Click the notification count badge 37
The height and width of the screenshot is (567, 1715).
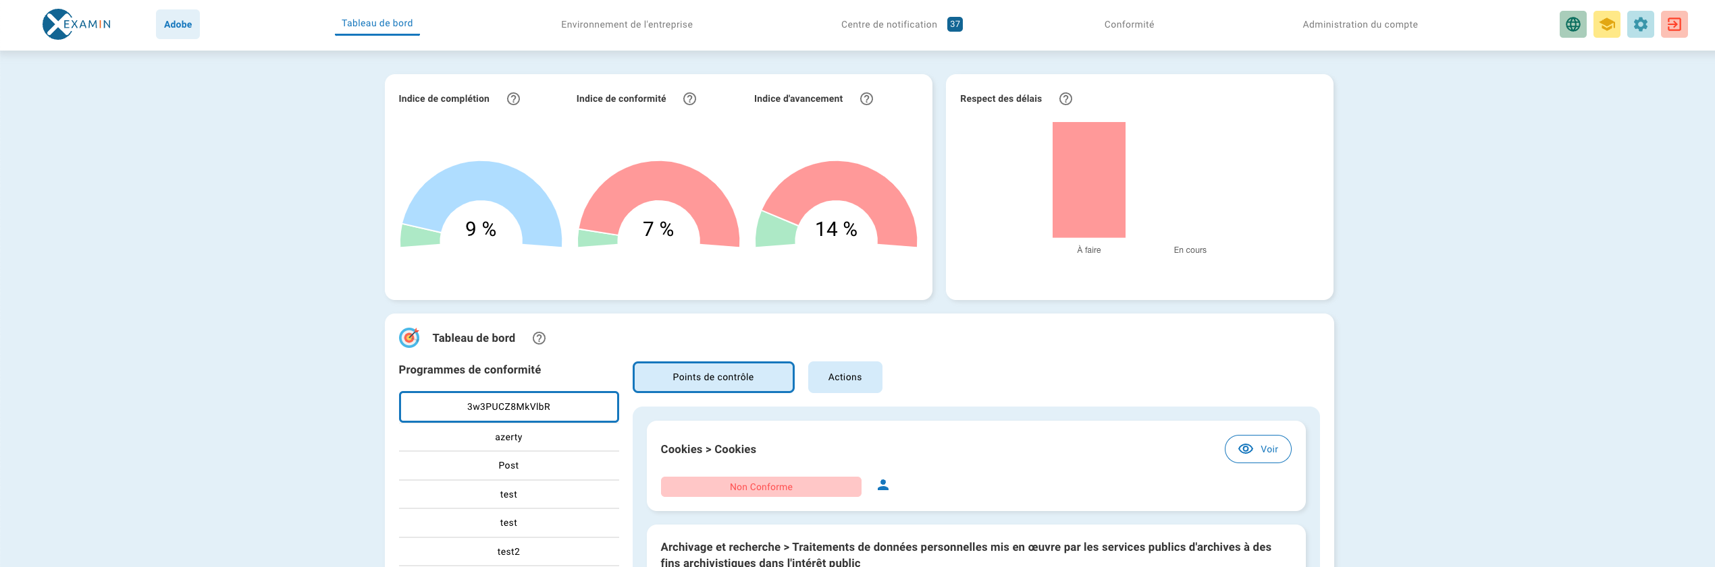pyautogui.click(x=955, y=24)
